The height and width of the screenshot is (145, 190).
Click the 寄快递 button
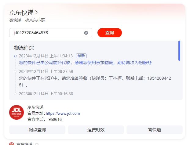155,130
